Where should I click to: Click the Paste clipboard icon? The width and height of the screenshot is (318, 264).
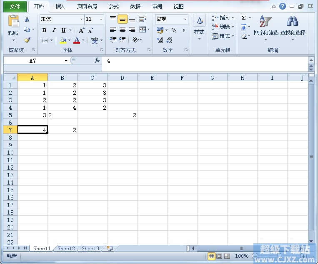(13, 21)
